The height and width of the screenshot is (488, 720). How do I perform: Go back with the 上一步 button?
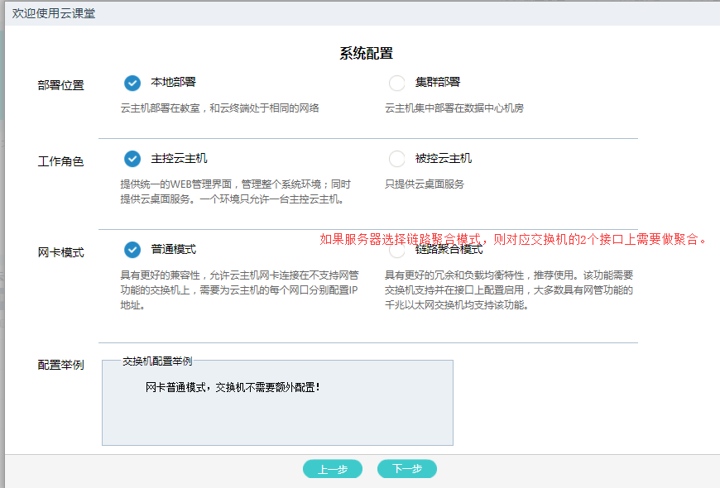[333, 469]
